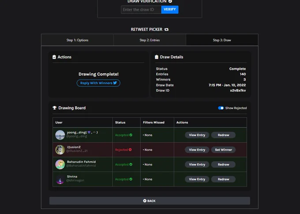Click the draw date 7:15 PM - Jan. 10, 2022
The image size is (300, 214).
(x=227, y=85)
